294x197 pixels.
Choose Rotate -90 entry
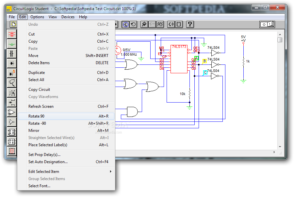point(66,123)
